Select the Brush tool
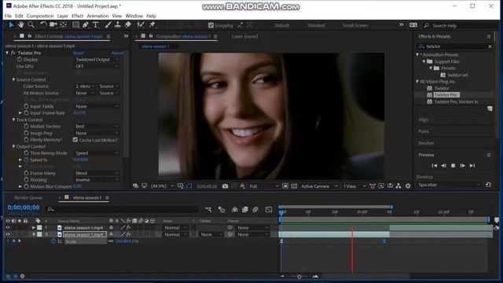 (108, 24)
